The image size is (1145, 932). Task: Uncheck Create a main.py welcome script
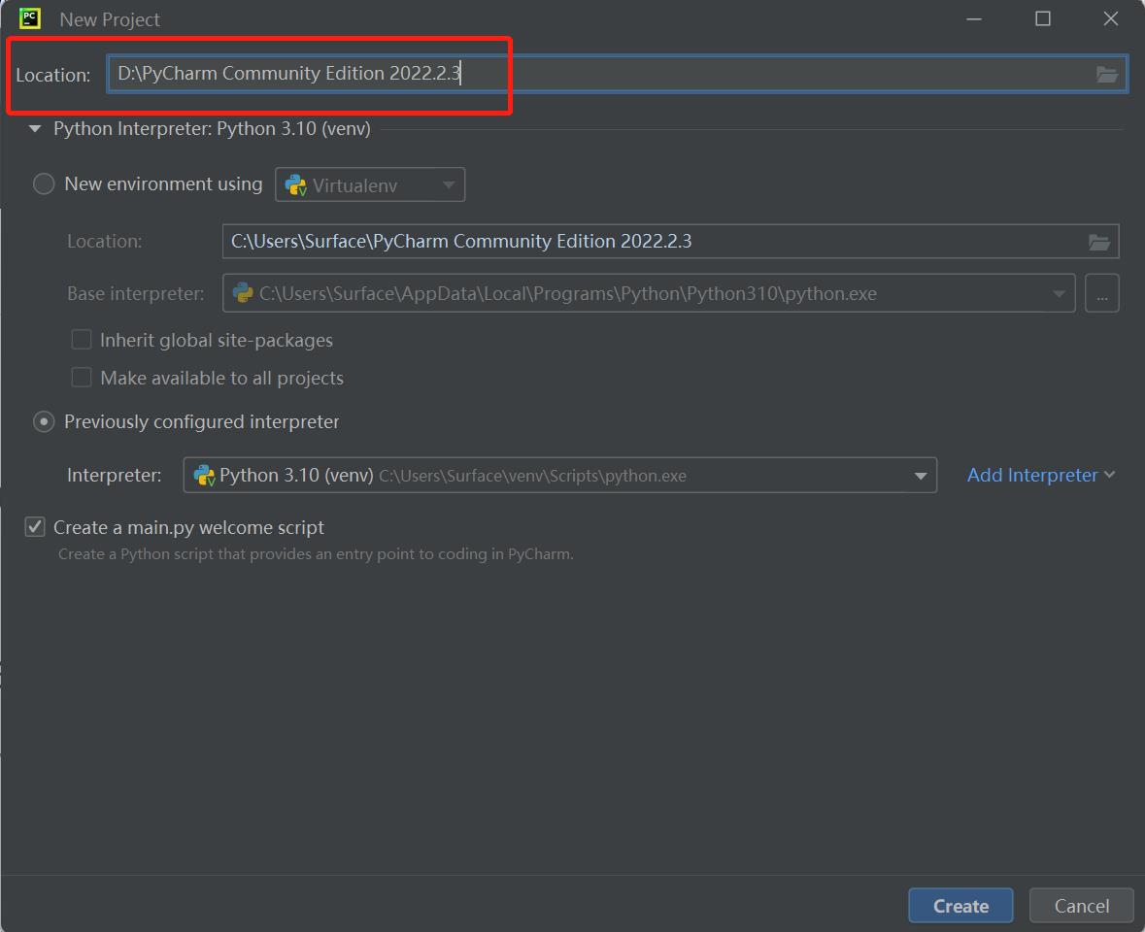coord(35,527)
